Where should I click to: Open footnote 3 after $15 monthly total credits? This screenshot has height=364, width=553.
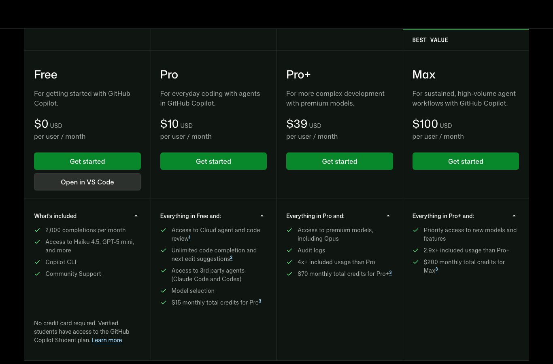260,302
